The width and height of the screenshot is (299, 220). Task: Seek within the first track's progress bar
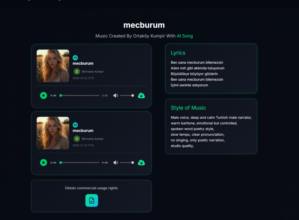[80, 95]
